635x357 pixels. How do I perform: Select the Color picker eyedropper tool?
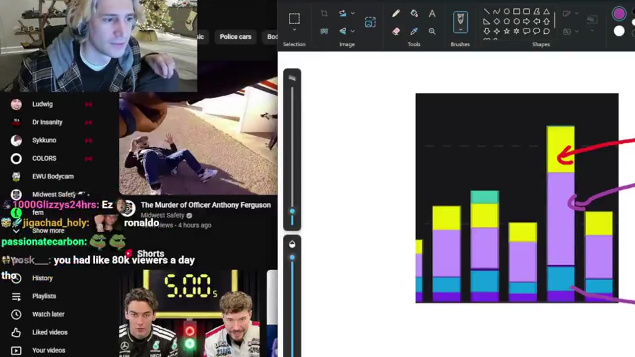tap(414, 31)
